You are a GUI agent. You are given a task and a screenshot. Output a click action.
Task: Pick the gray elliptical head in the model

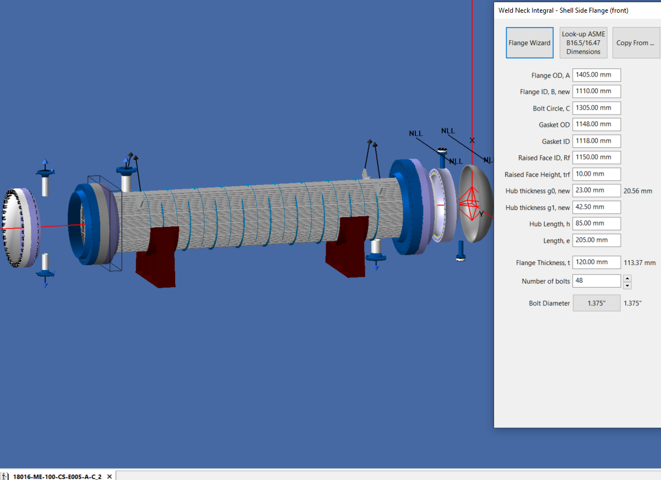tap(476, 203)
